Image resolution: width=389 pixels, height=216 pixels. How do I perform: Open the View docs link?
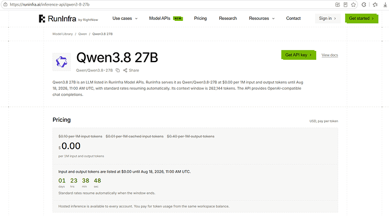click(x=330, y=55)
